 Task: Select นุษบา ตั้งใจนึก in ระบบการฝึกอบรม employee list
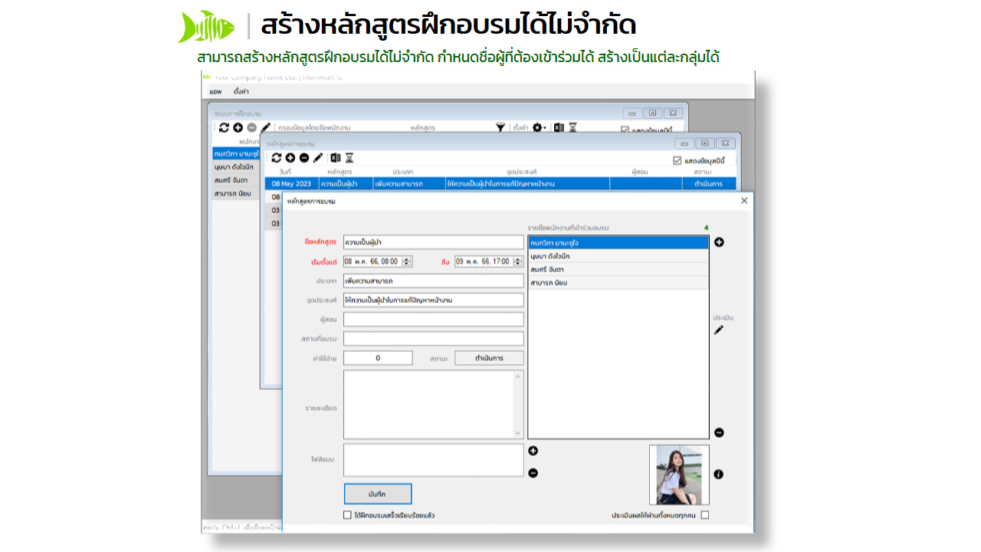pyautogui.click(x=236, y=166)
